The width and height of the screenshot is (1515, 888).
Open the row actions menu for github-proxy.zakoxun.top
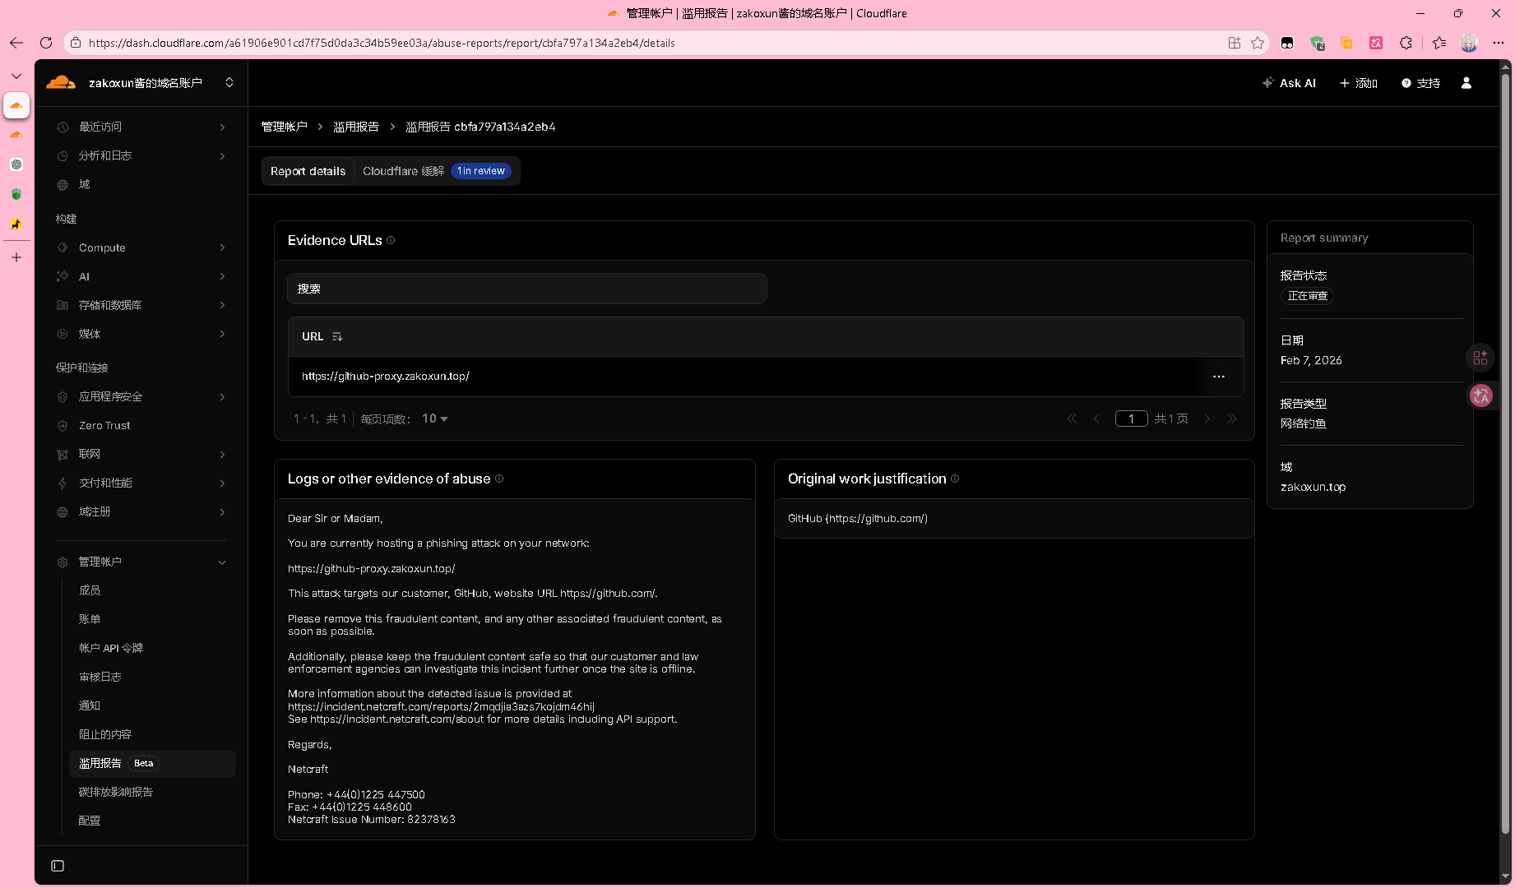[1219, 377]
